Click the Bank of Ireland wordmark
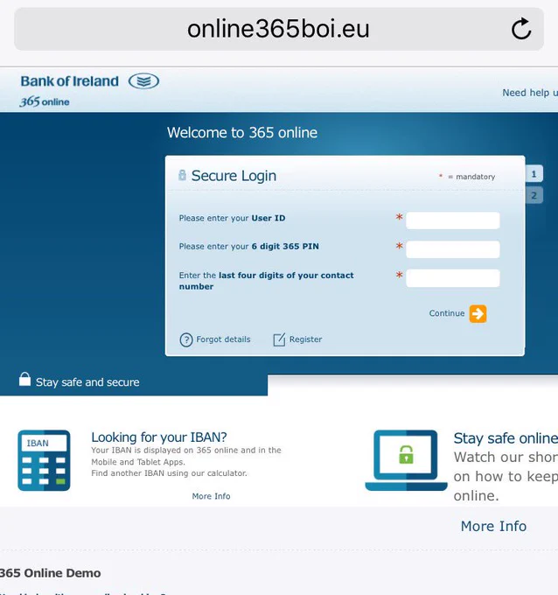558x595 pixels. (x=69, y=80)
